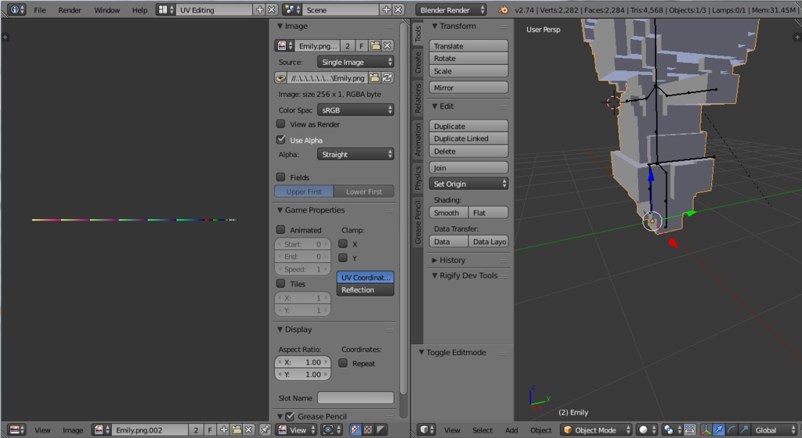
Task: Open 3D view pivot point selector
Action: pyautogui.click(x=672, y=430)
